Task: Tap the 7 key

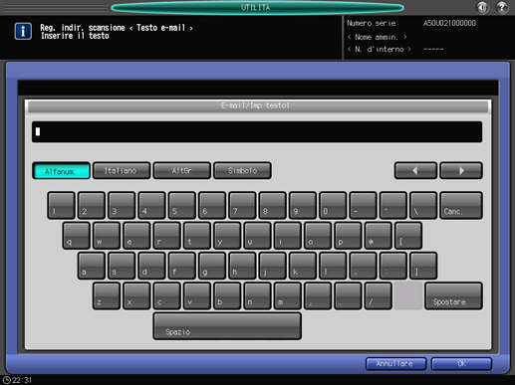Action: [x=242, y=205]
